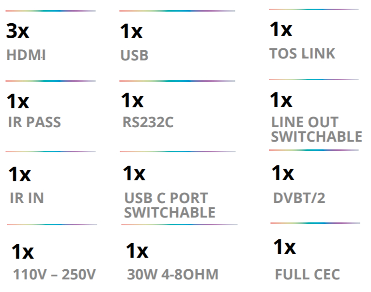The height and width of the screenshot is (292, 371).
Task: Click the IR PASS label
Action: coord(34,122)
